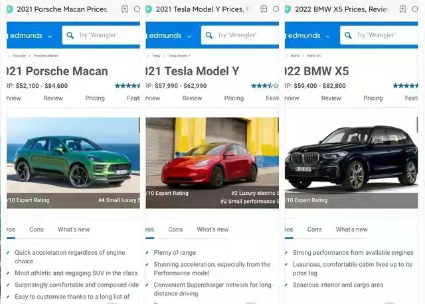Focus the Tesla page search field
Screen dimensions: 425x304
pos(240,35)
